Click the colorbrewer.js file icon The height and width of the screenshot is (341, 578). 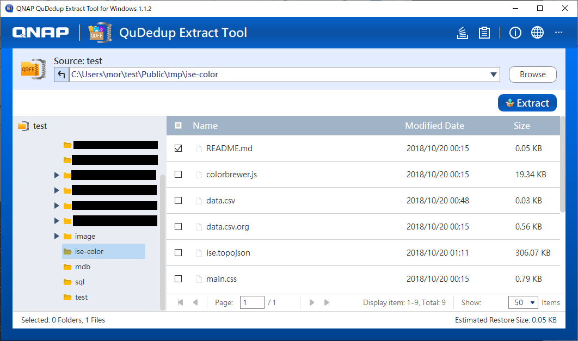(x=199, y=175)
